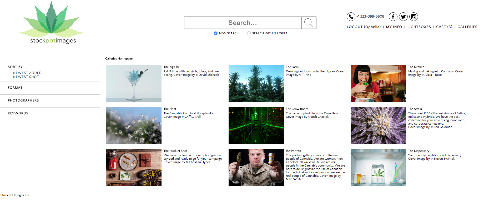
Task: Select the New Search radio button
Action: tap(216, 33)
